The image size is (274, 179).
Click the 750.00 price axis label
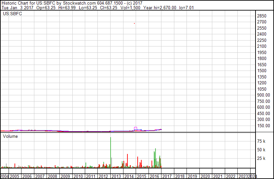click(x=263, y=101)
